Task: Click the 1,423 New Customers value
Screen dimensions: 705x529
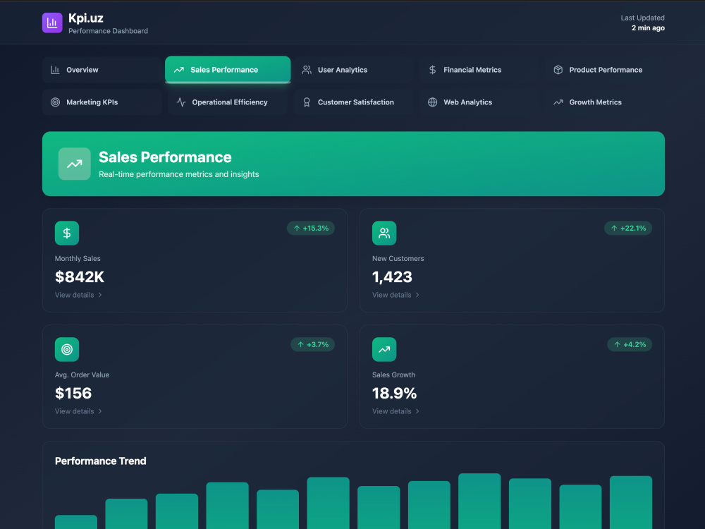Action: (392, 276)
